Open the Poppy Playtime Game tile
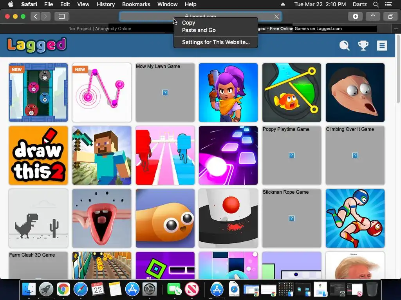 (x=291, y=155)
